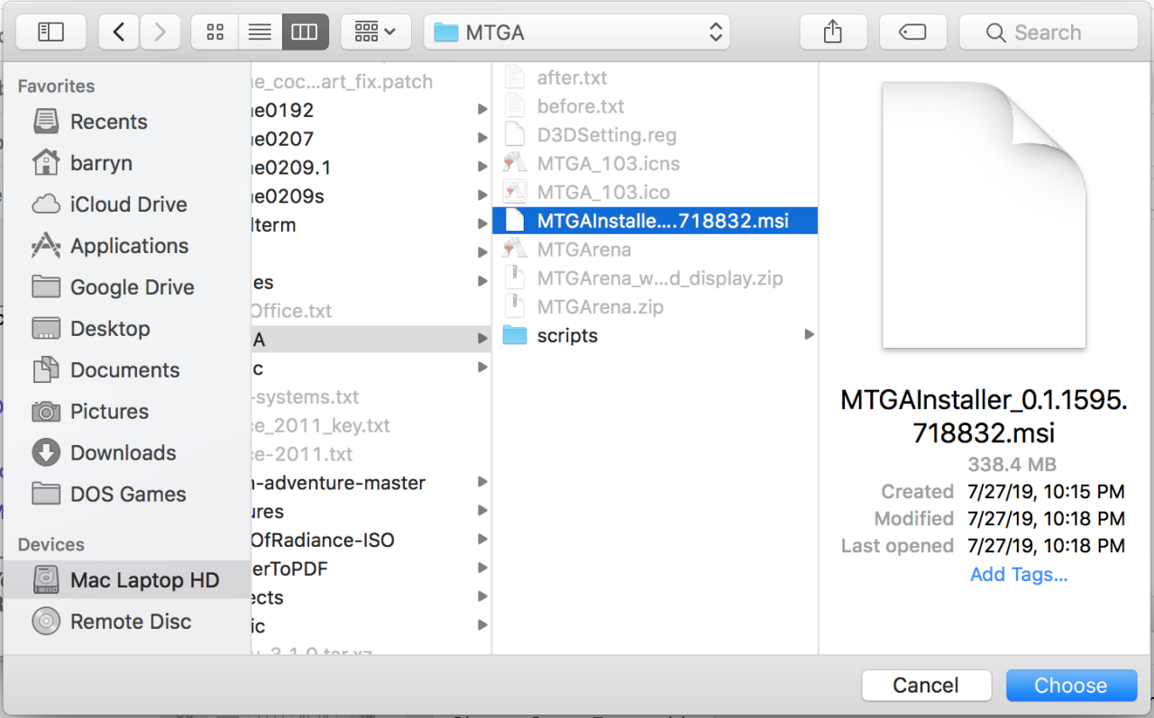Expand the adventure-master folder arrow
Screen dimensions: 1154x718
point(483,483)
